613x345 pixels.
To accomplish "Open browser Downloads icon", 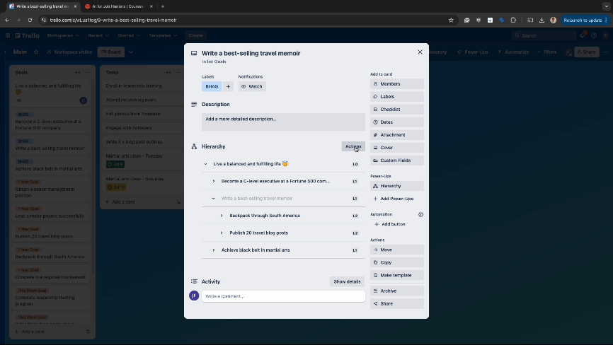I will 542,20.
